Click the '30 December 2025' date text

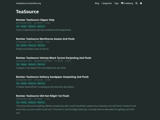click(24, 23)
